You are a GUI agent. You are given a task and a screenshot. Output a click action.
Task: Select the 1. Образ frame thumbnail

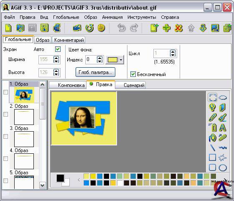coord(24,95)
